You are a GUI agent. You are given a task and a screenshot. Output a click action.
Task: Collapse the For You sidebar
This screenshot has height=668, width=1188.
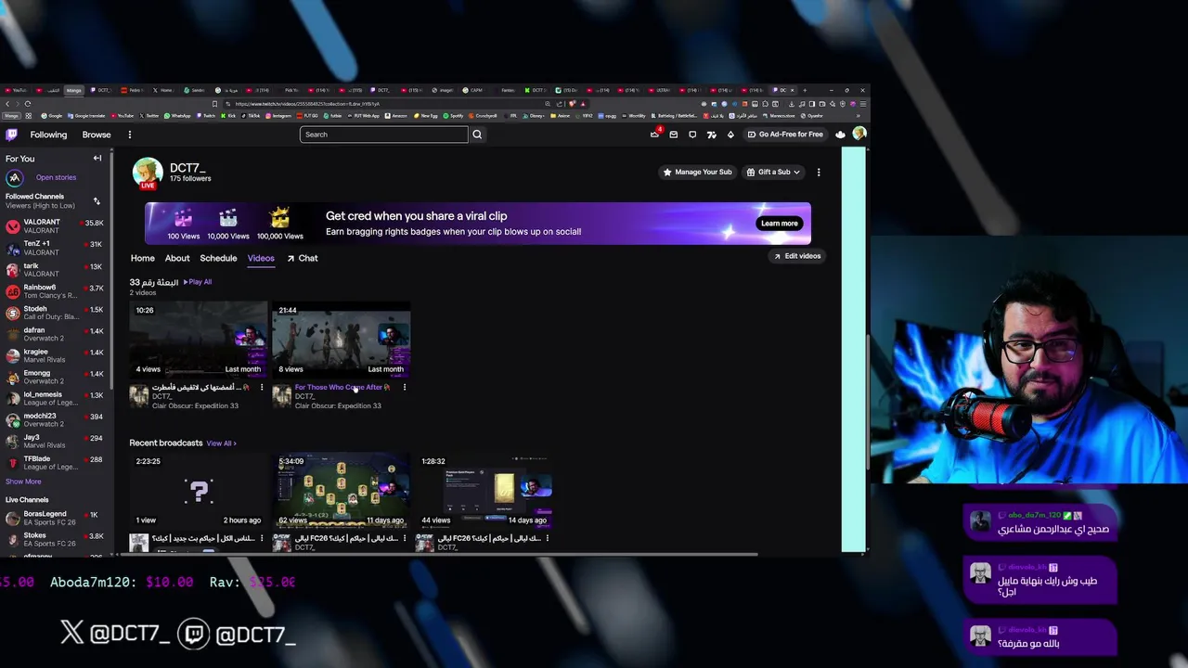[97, 159]
